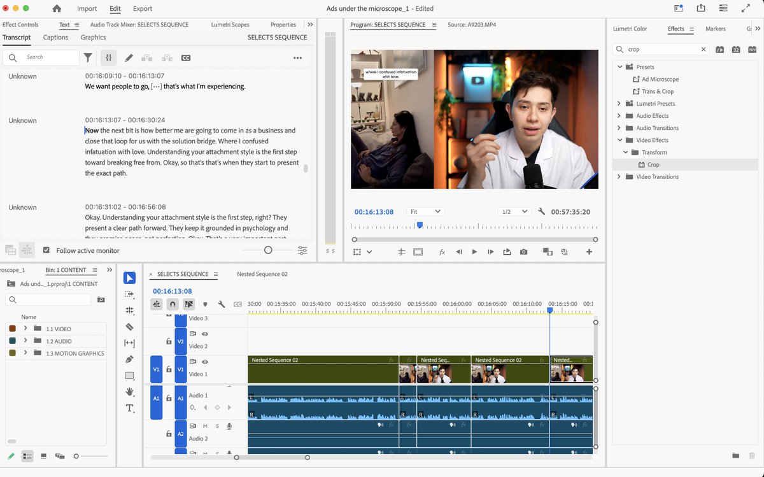The height and width of the screenshot is (477, 764).
Task: Expand the Video Transitions folder
Action: [619, 176]
